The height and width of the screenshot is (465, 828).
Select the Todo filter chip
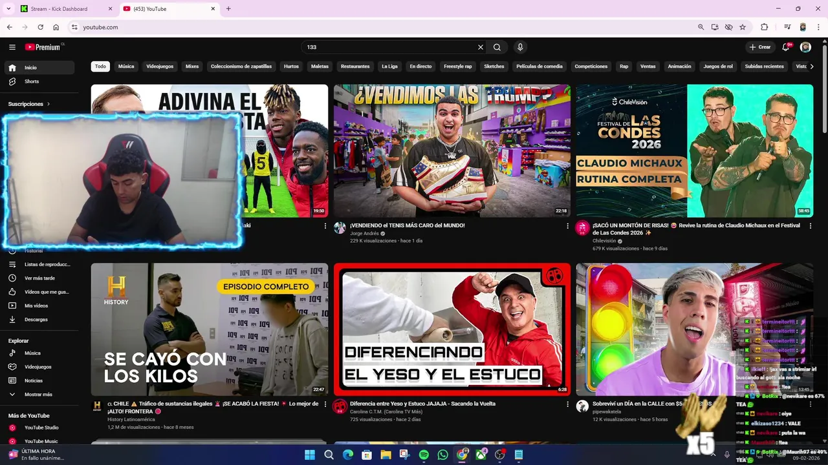point(100,67)
